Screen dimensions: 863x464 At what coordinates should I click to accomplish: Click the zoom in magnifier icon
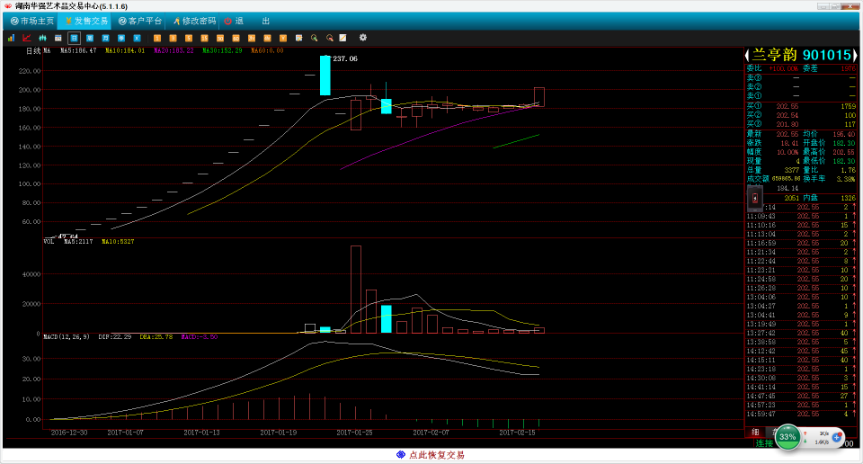pos(315,38)
